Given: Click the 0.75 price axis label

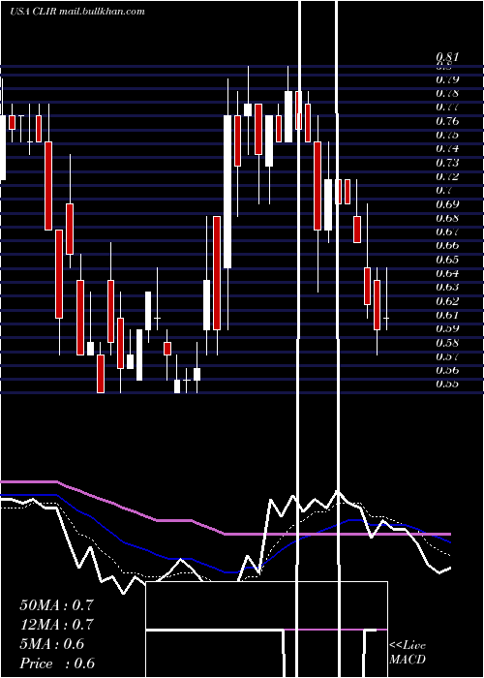Looking at the screenshot, I should [x=447, y=135].
